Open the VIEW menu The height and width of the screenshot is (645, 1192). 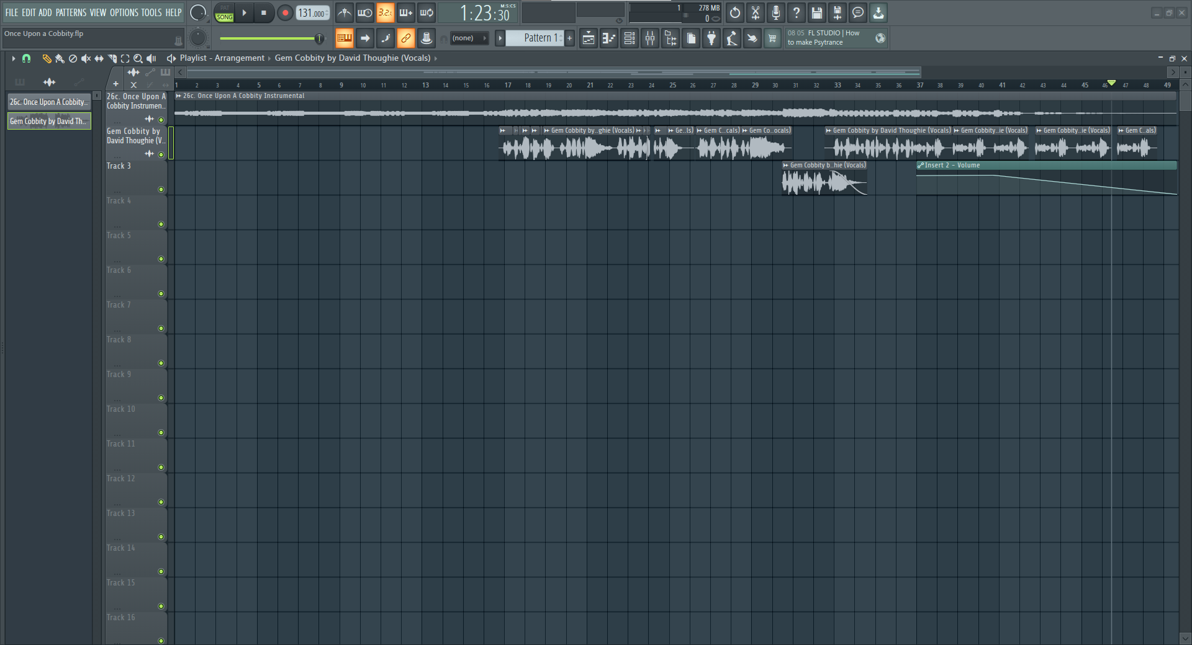[x=98, y=12]
